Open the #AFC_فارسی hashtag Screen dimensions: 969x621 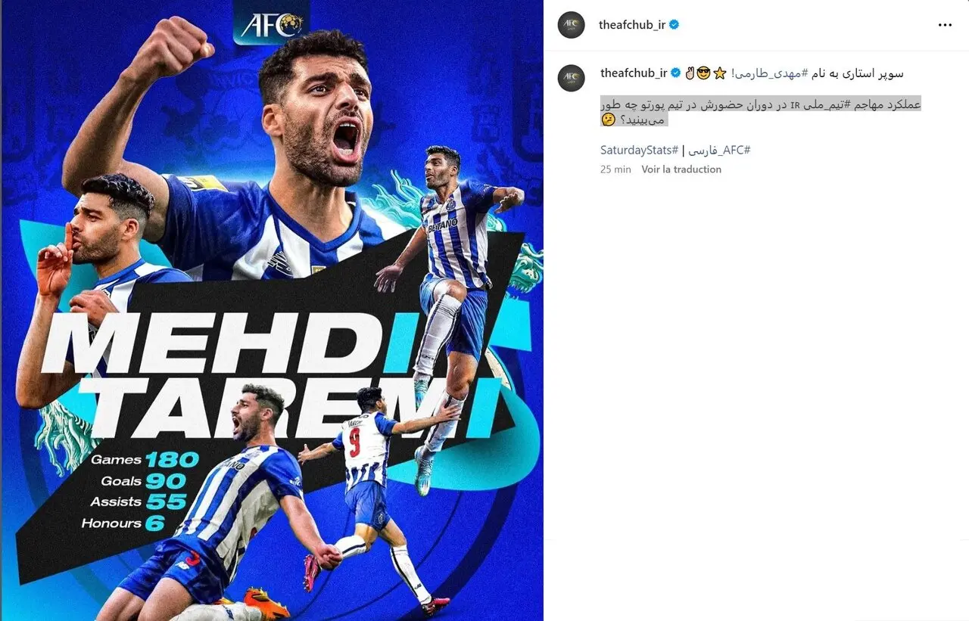(x=718, y=150)
